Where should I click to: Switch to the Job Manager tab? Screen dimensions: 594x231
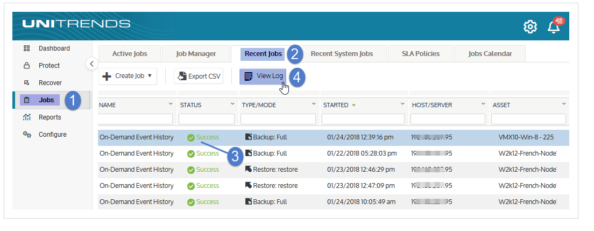(x=196, y=54)
